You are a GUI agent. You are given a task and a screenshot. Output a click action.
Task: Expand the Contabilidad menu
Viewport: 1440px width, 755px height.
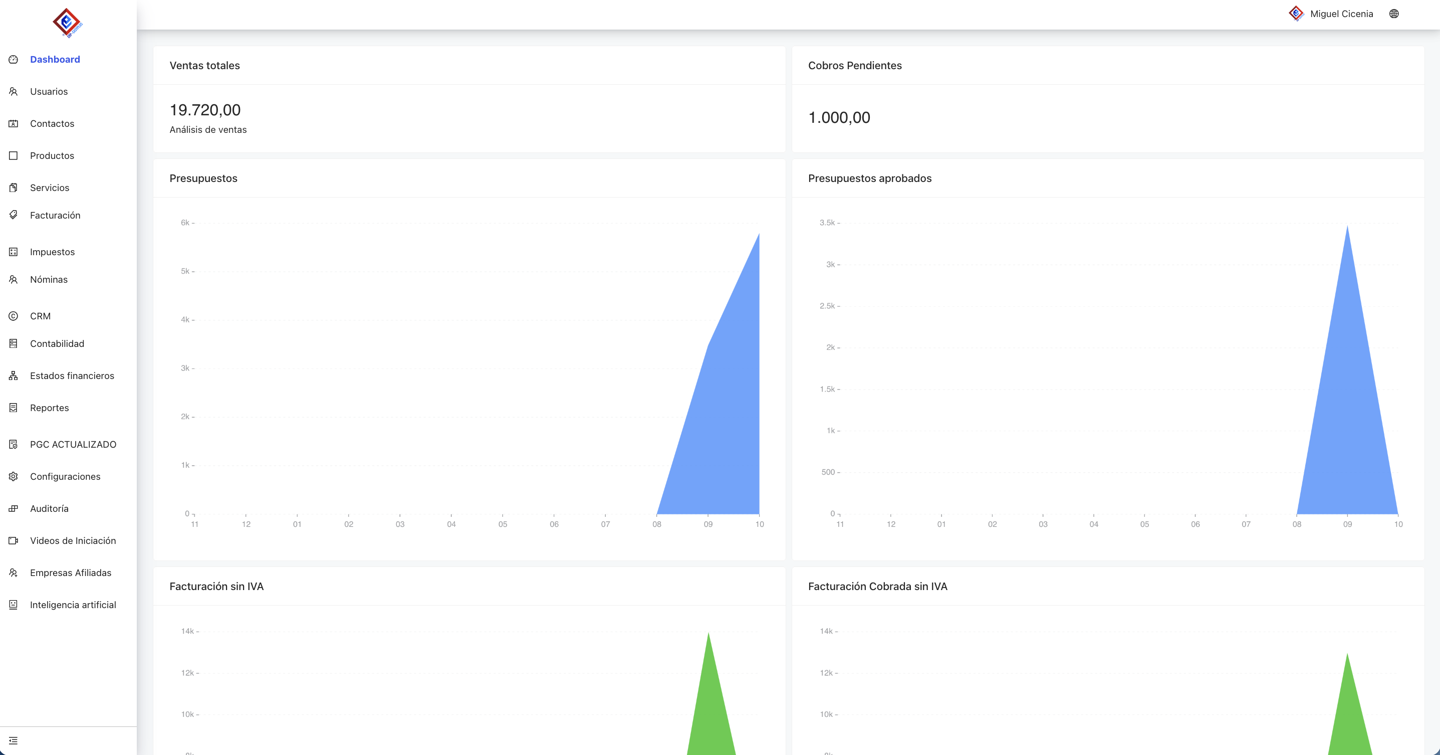point(57,343)
